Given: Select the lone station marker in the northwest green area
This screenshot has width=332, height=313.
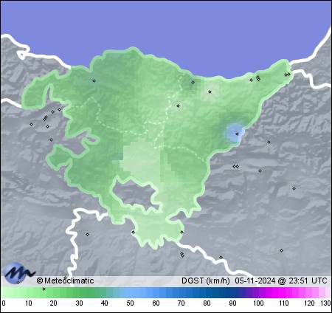Looking at the screenshot, I should (94, 80).
